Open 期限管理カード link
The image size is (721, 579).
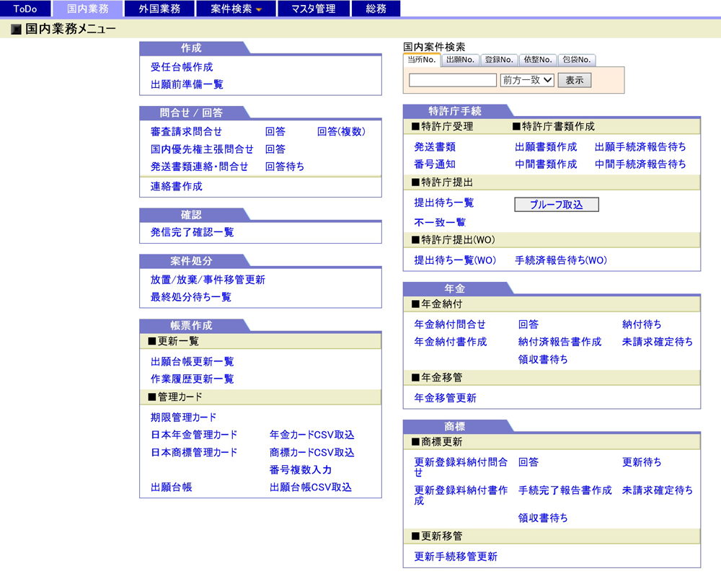(183, 417)
